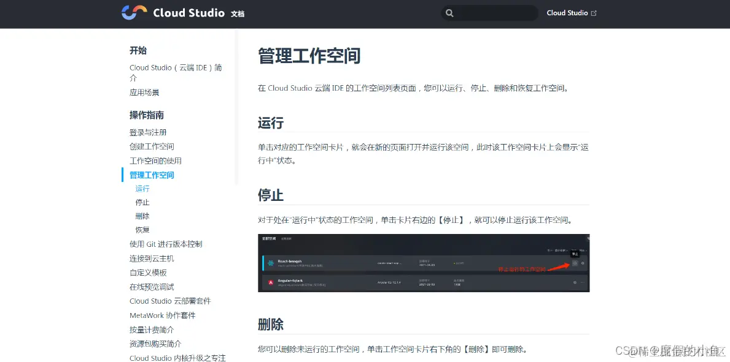Jump to the "恢复" sub-item in the sidebar
The width and height of the screenshot is (730, 362).
pyautogui.click(x=142, y=230)
